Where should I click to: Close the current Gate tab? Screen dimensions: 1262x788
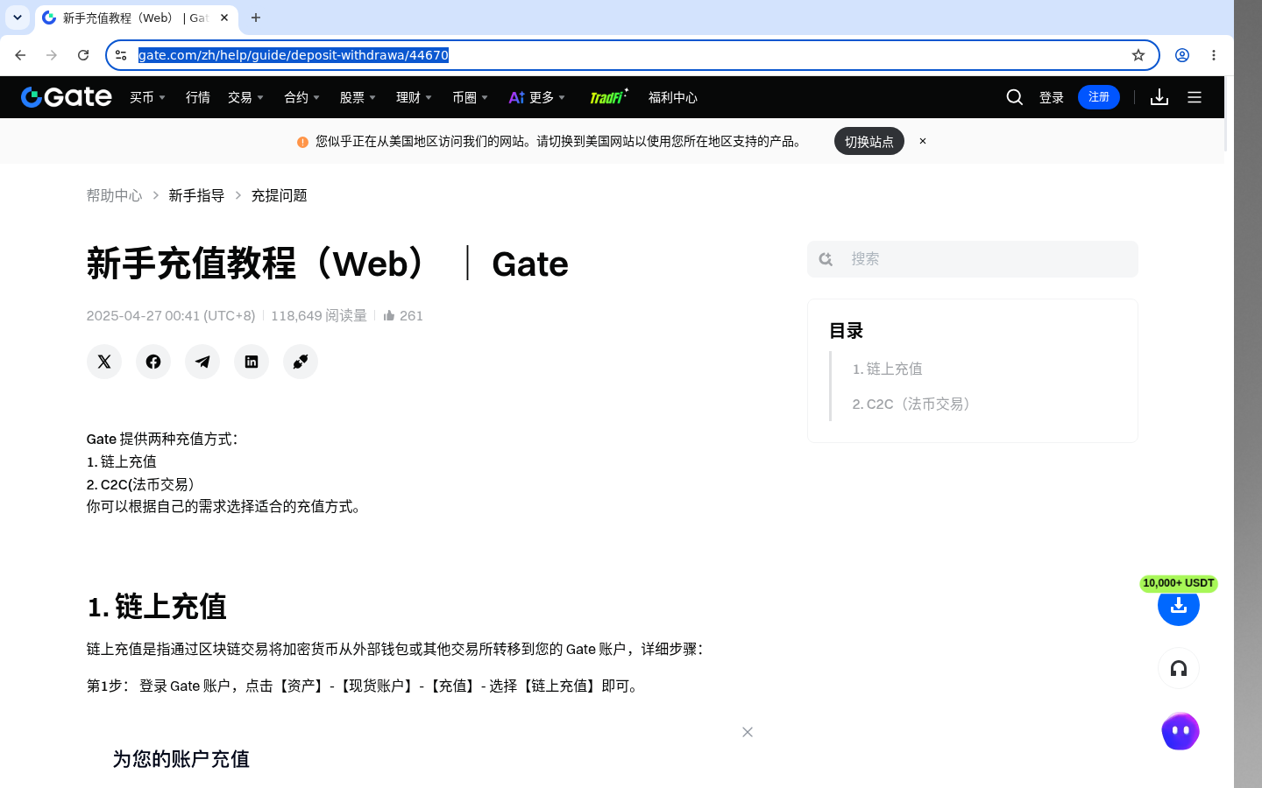pos(224,18)
